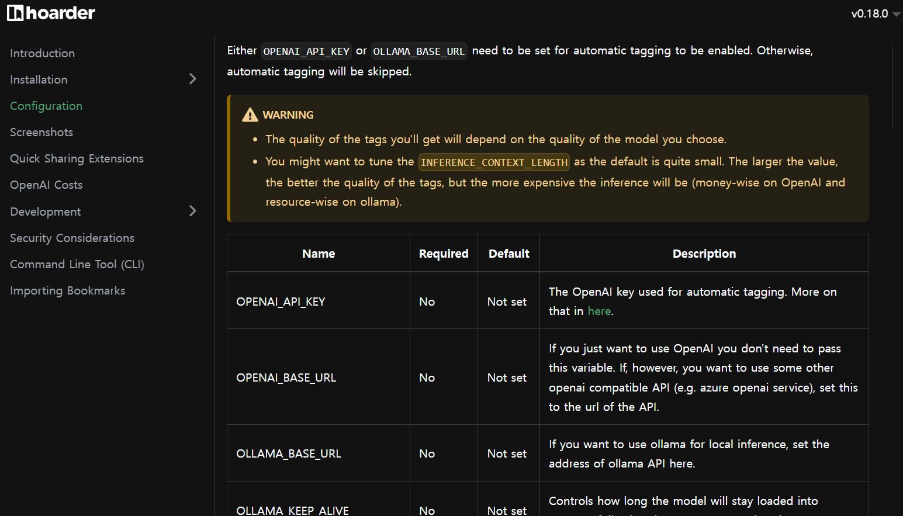Open the OpenAI Costs page
The width and height of the screenshot is (903, 516).
click(46, 185)
